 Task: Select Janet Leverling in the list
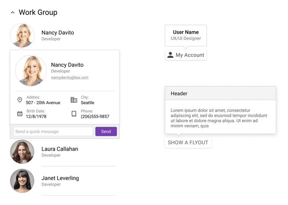point(60,178)
